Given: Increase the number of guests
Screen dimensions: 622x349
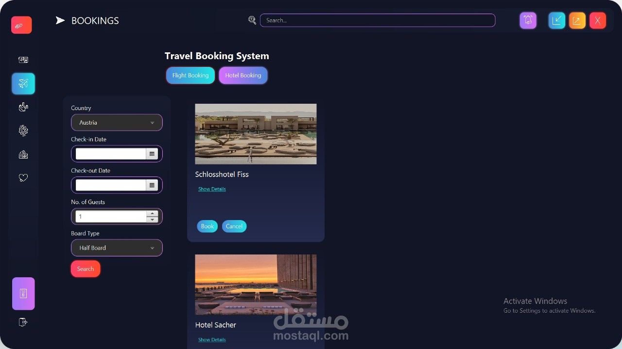Looking at the screenshot, I should (x=153, y=213).
